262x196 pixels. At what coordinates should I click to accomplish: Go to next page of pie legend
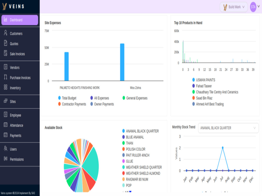click(x=130, y=192)
